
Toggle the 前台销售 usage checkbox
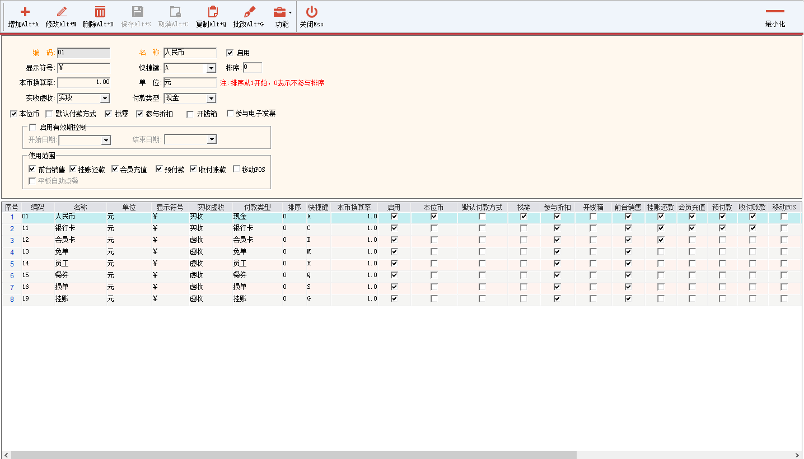(32, 169)
